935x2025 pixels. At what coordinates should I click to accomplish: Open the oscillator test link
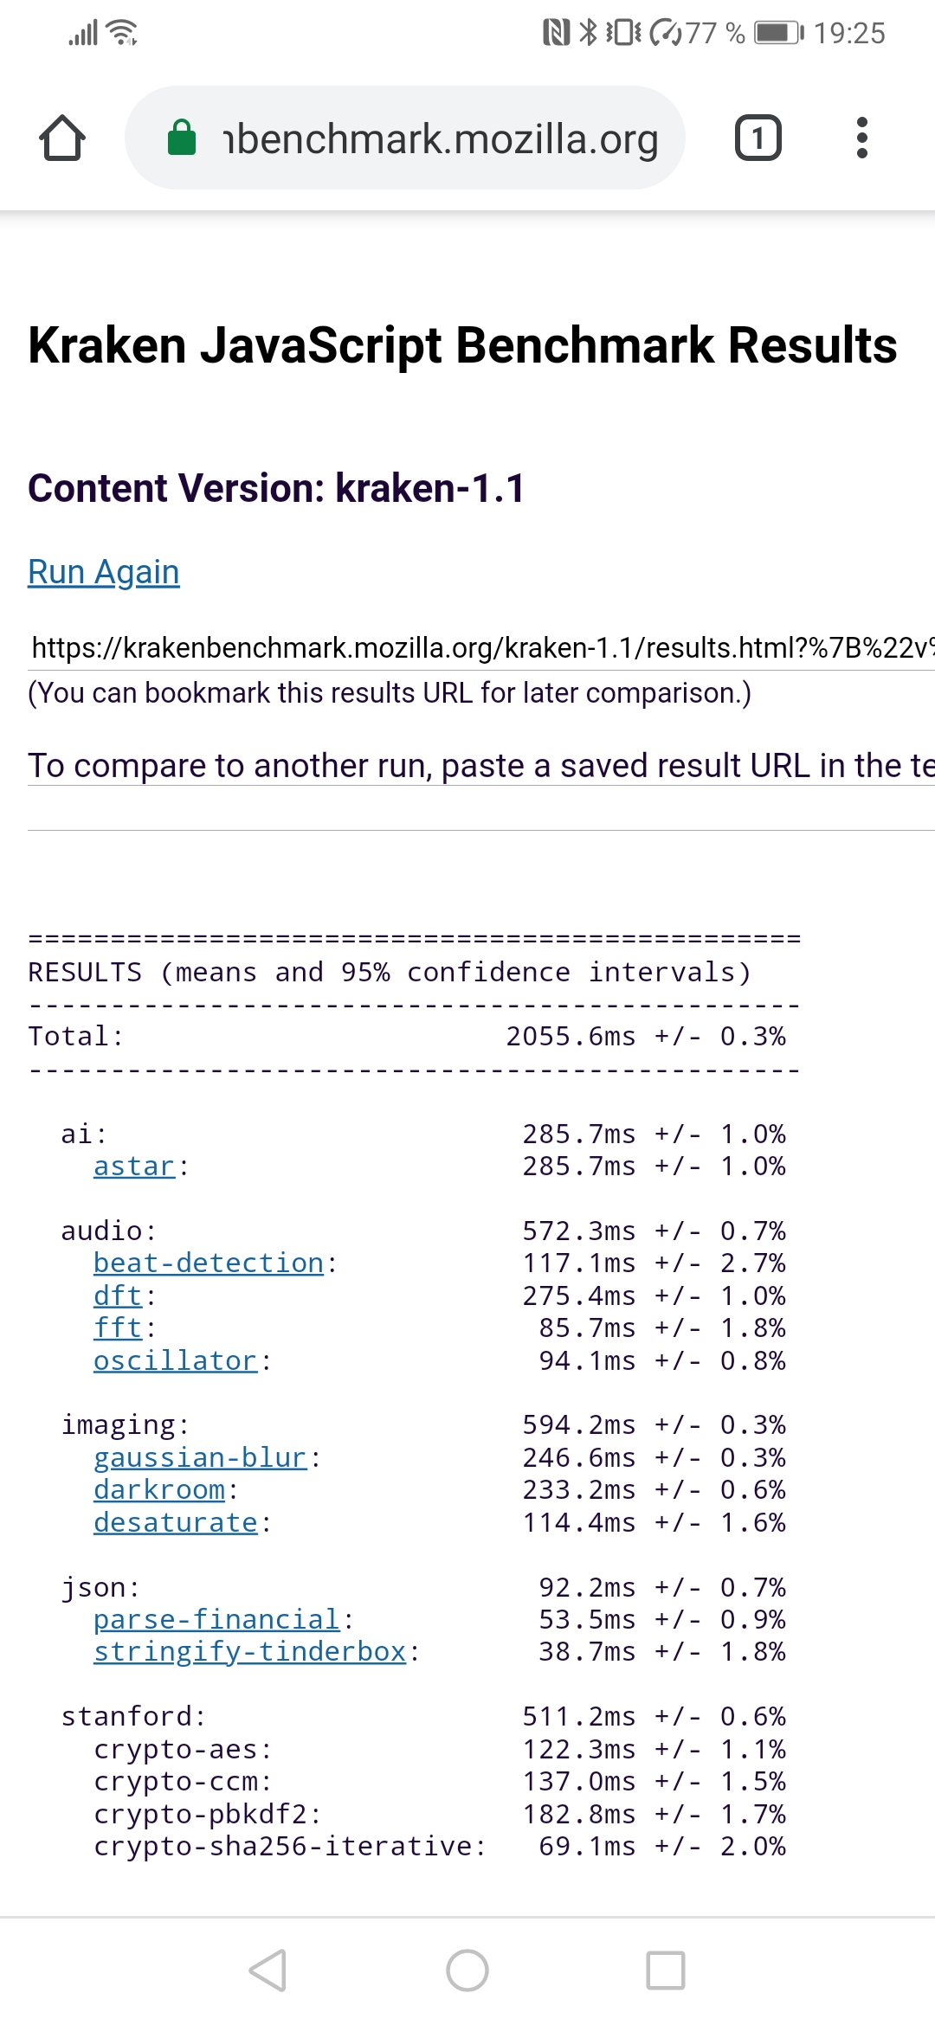point(176,1360)
